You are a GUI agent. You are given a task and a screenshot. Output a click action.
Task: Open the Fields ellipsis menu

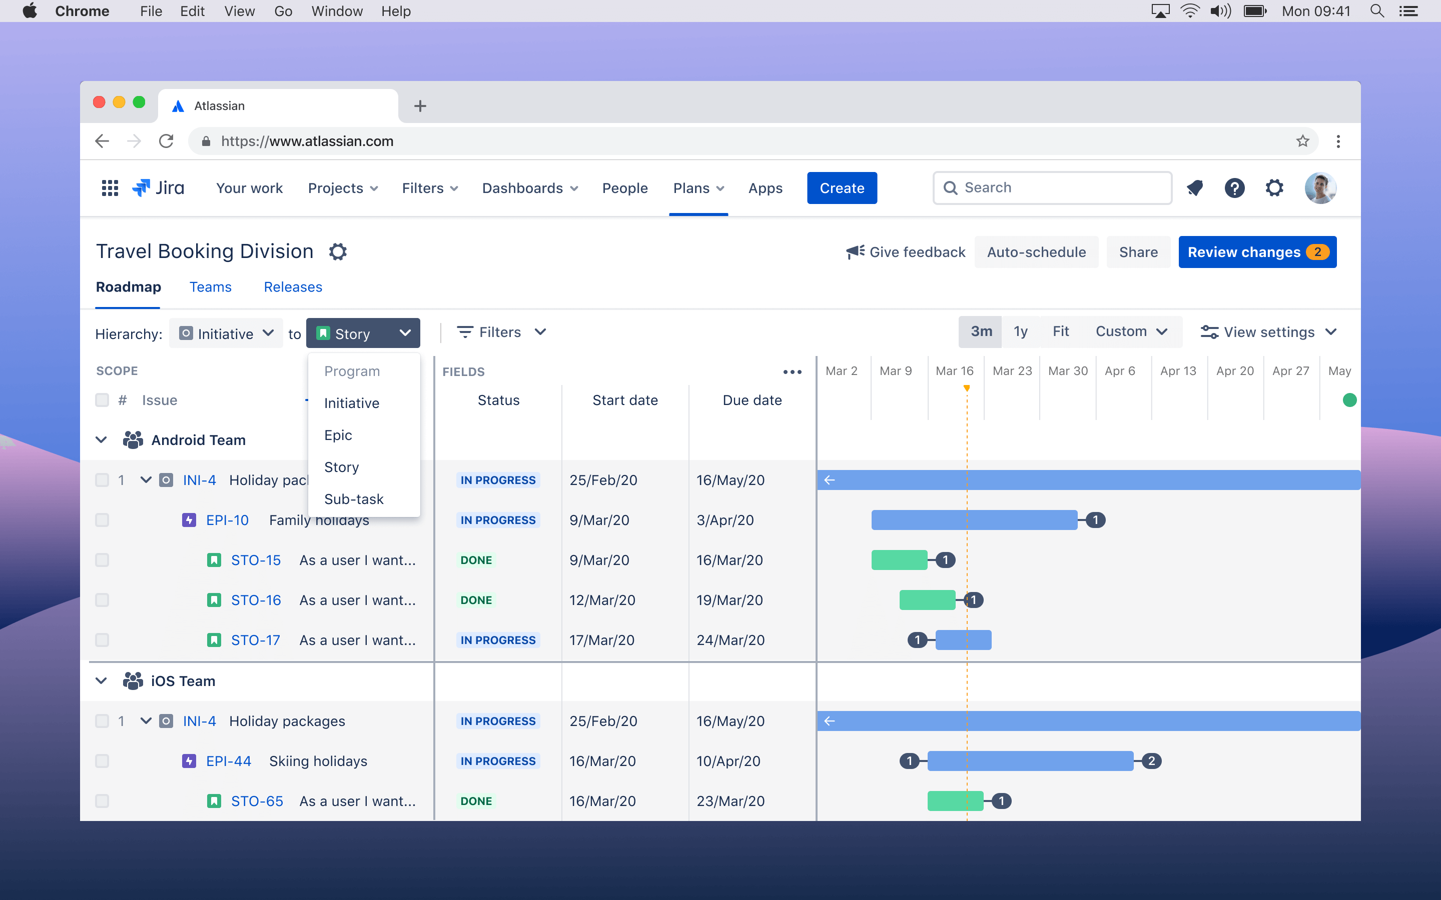pyautogui.click(x=792, y=371)
